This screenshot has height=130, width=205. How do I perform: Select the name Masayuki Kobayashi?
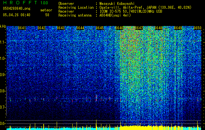pyautogui.click(x=117, y=4)
